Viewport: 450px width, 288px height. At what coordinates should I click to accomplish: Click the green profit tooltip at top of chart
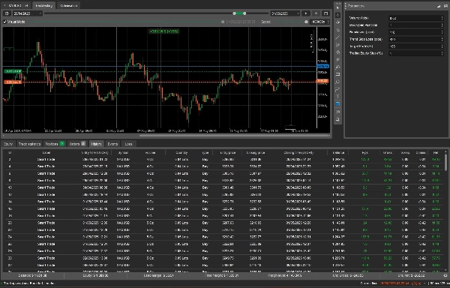click(163, 31)
